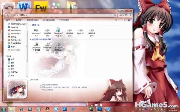Change view using the view icon
The width and height of the screenshot is (180, 112).
coord(116,20)
